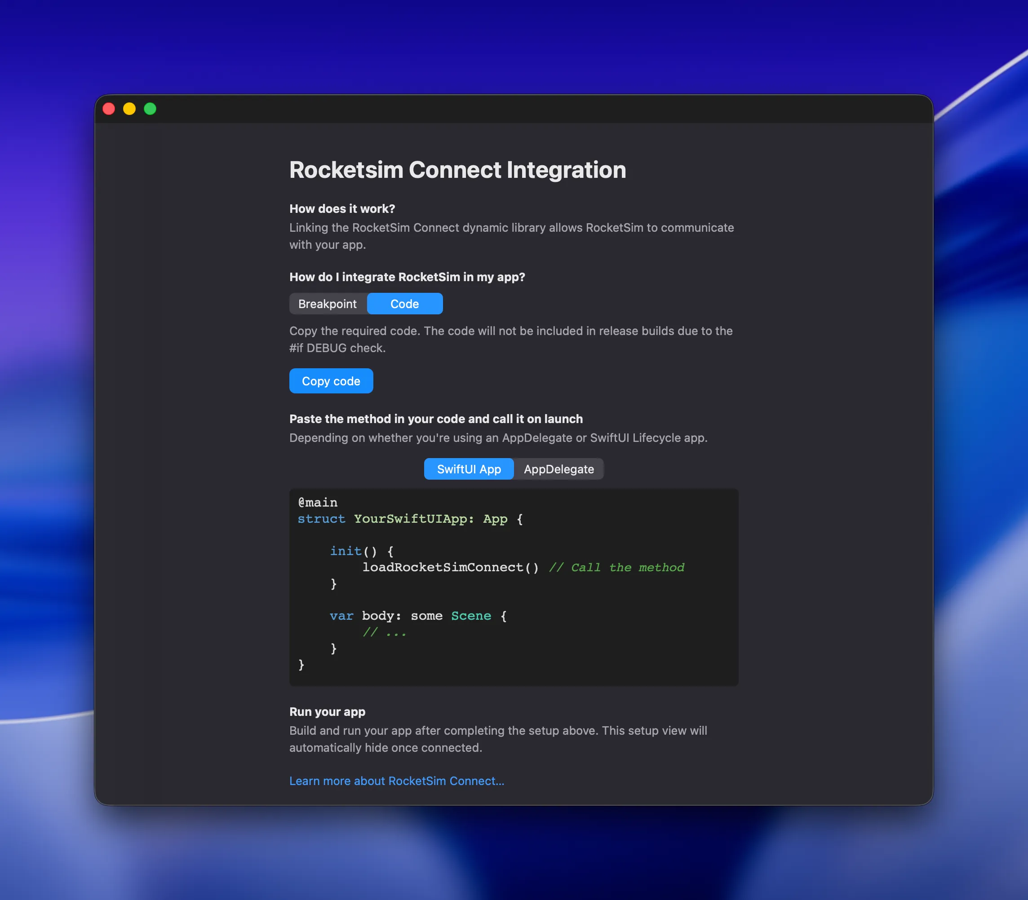Switch to the Breakpoint integration tab

click(x=328, y=304)
